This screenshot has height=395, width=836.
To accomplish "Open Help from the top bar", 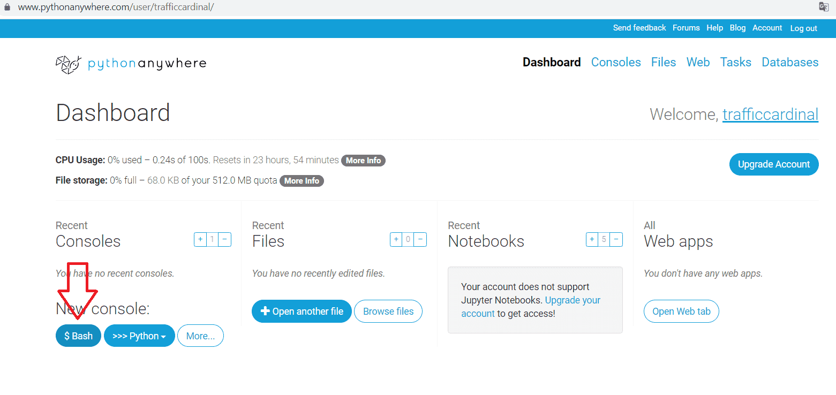I will pos(714,28).
